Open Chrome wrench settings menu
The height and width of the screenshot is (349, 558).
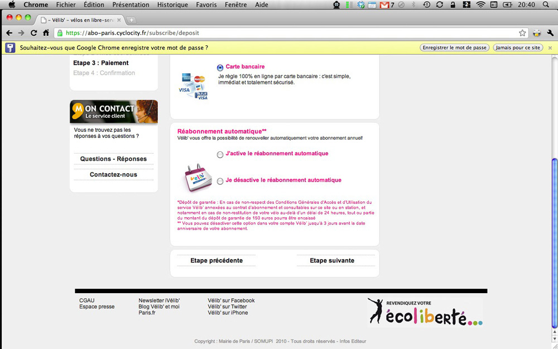point(550,33)
